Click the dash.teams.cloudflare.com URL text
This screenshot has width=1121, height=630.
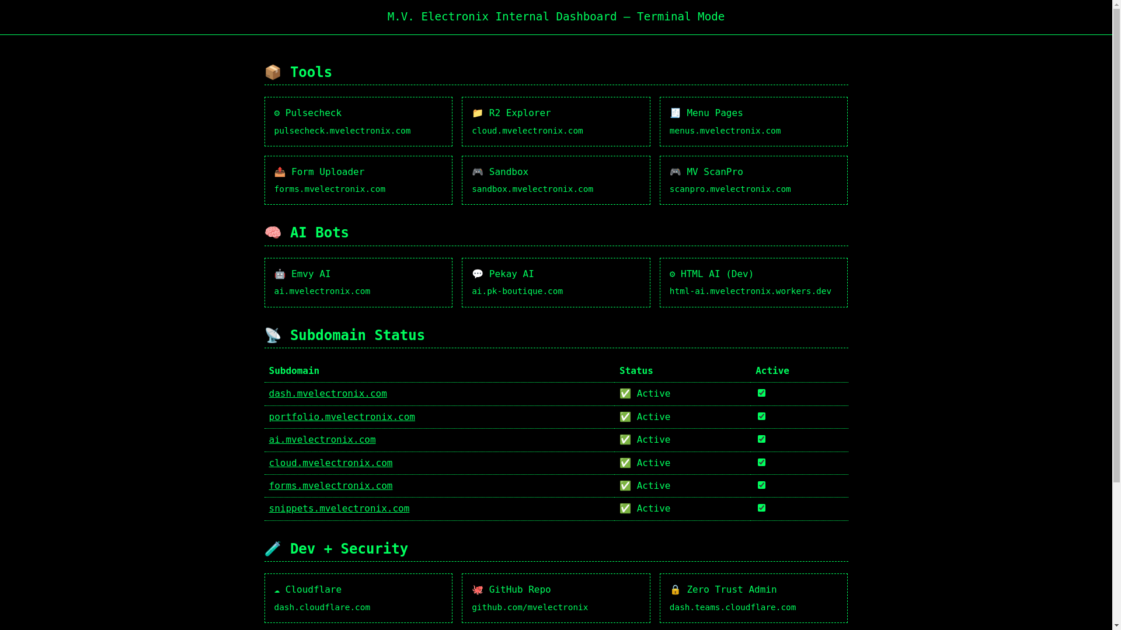[x=733, y=607]
